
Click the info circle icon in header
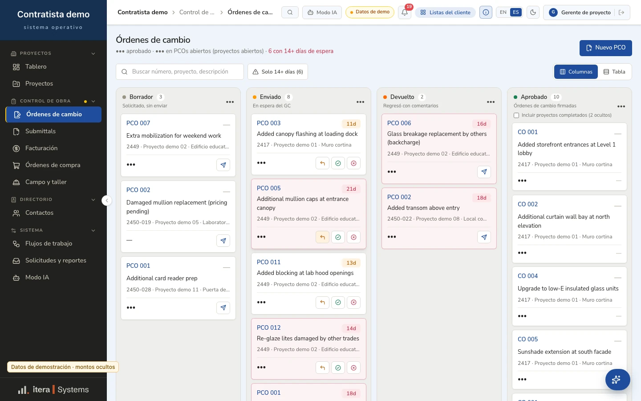(486, 12)
